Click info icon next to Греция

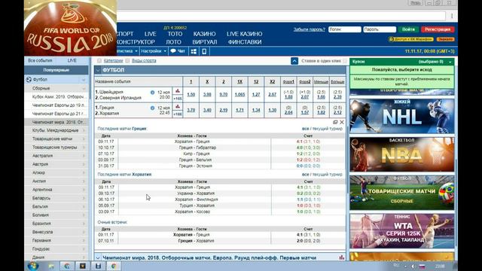coord(152,108)
